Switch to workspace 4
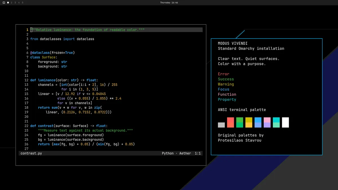338x190 pixels. 19,3
